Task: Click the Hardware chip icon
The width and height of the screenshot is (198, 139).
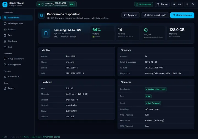Action: pyautogui.click(x=5, y=41)
